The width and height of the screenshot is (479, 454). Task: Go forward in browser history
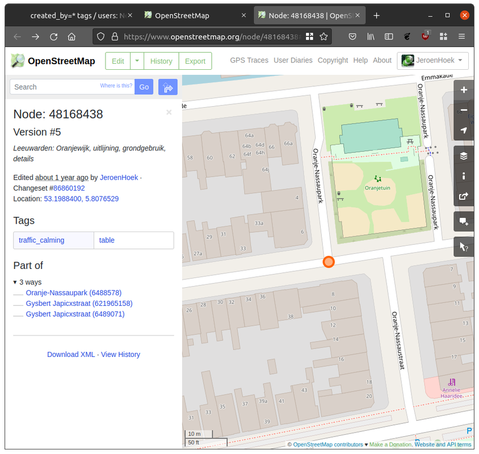coord(35,37)
